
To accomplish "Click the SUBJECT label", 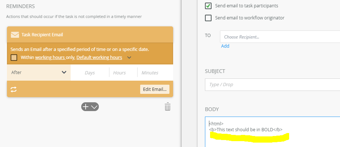I will point(215,71).
